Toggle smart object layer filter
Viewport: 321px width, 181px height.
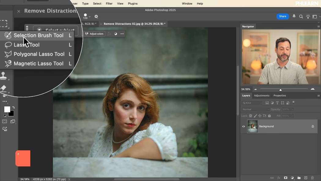click(x=288, y=103)
